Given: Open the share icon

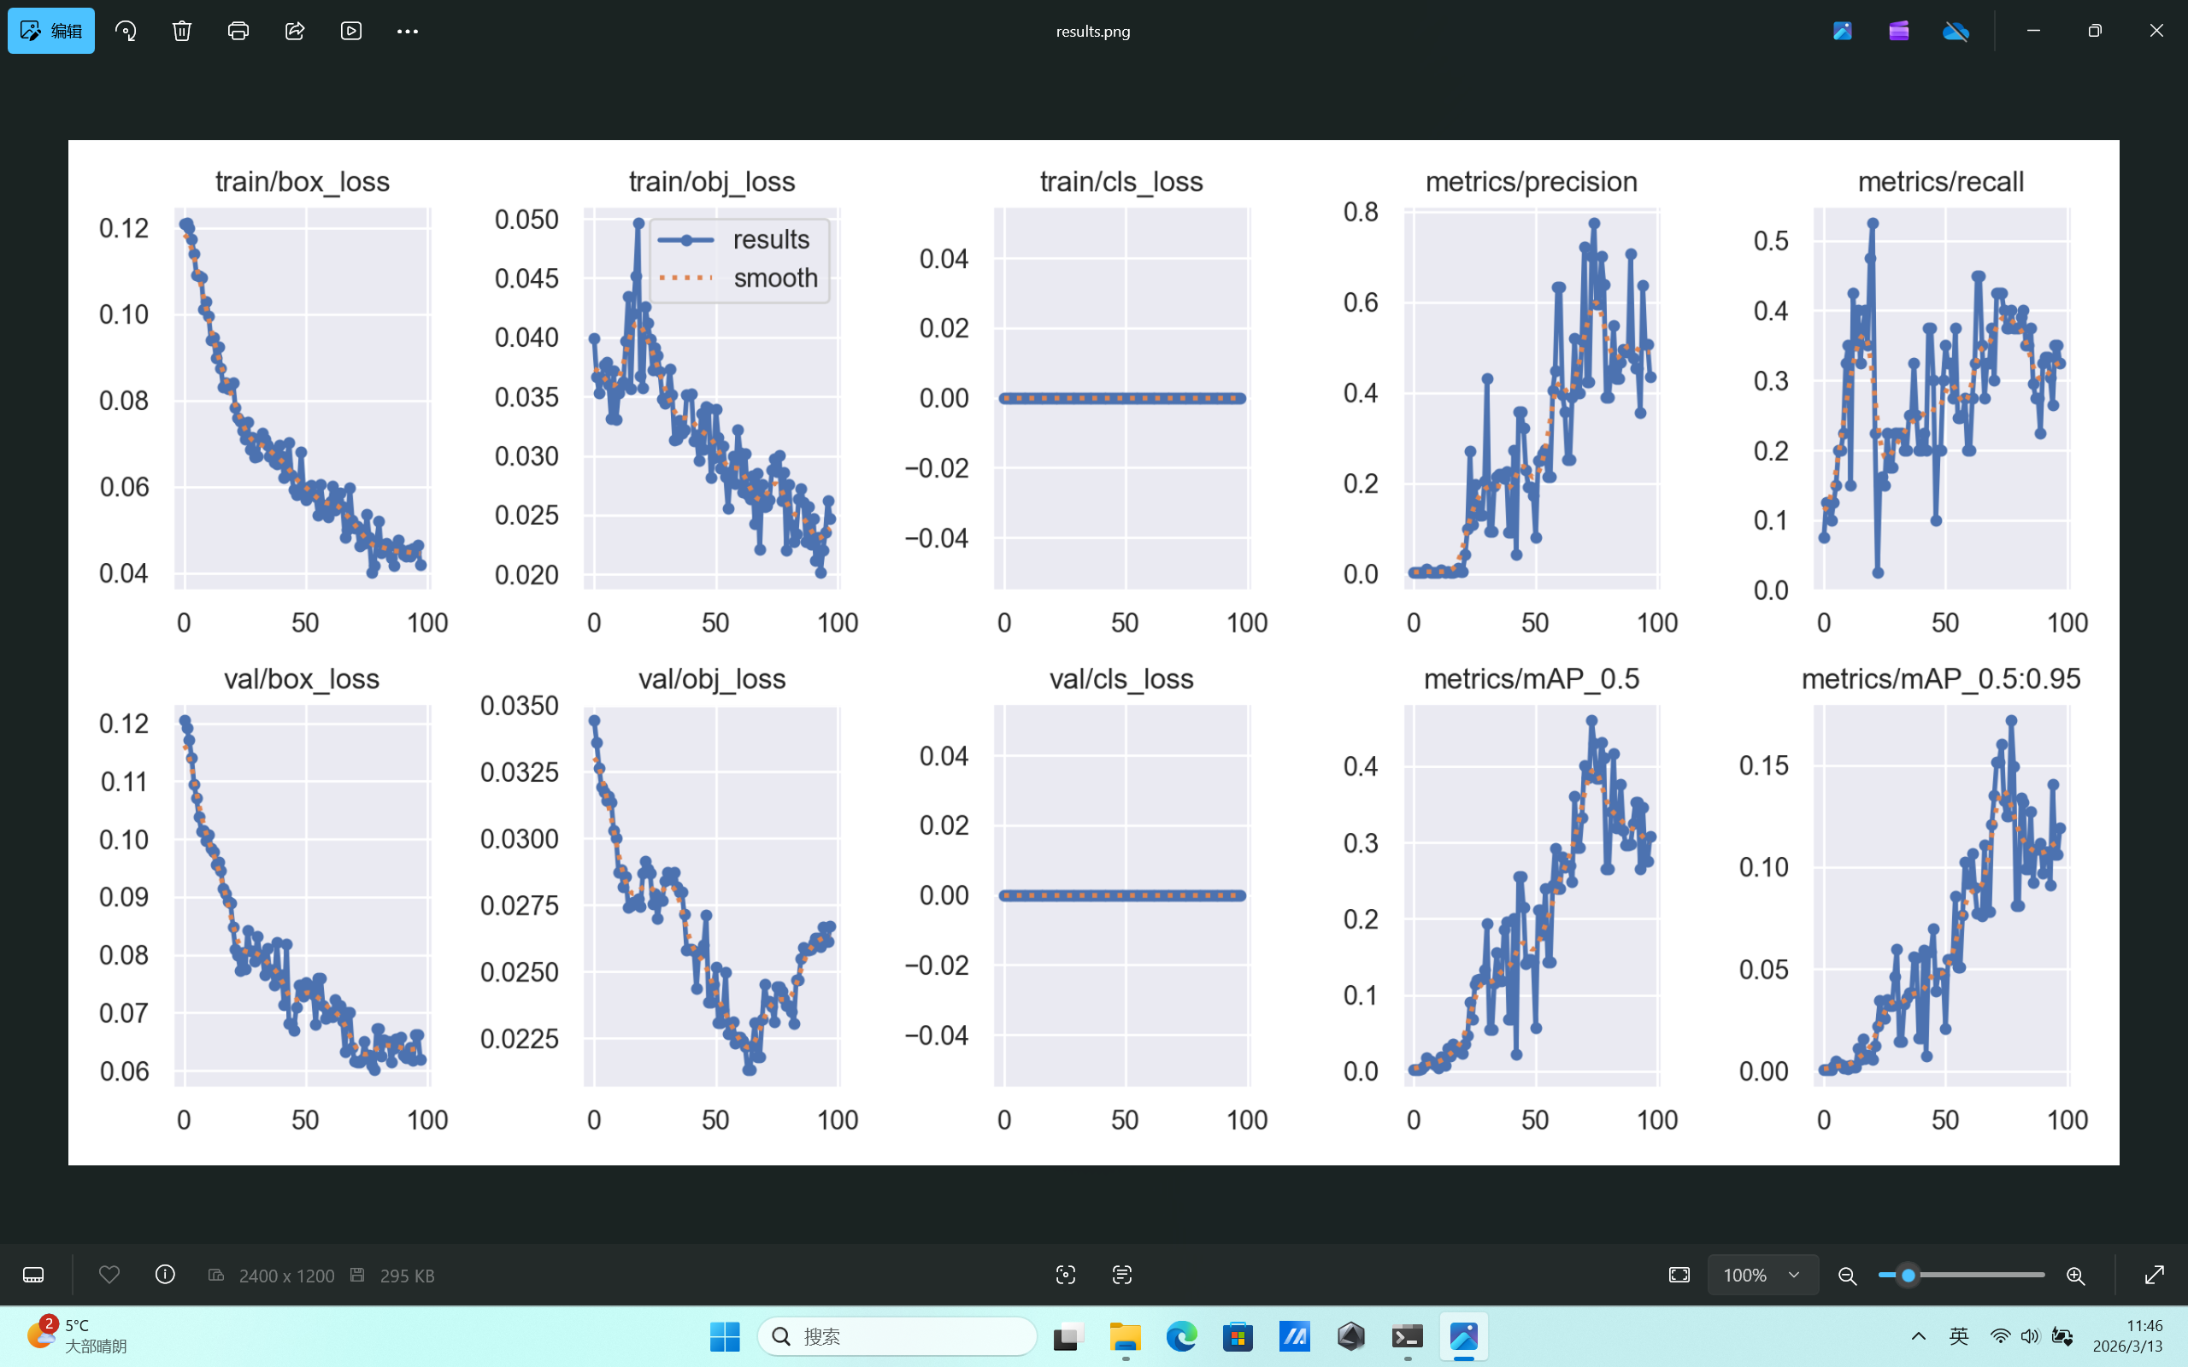Looking at the screenshot, I should 295,31.
